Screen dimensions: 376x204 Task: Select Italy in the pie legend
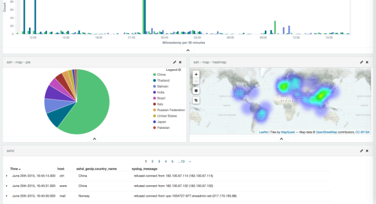[160, 104]
